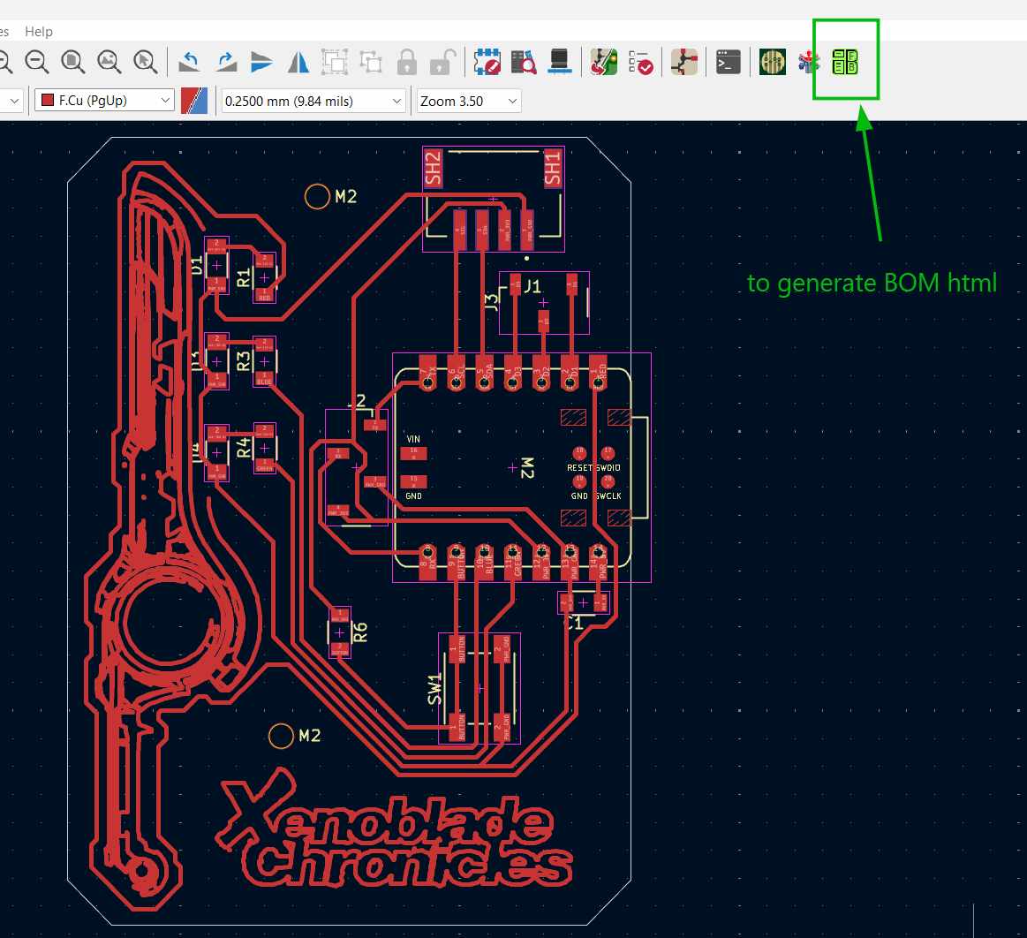Select the R6 resistor reference label
The width and height of the screenshot is (1027, 938).
(359, 632)
